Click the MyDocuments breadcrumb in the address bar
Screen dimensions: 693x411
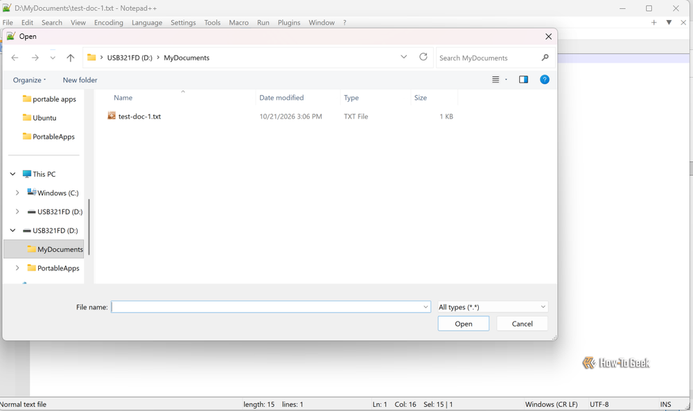pos(186,58)
